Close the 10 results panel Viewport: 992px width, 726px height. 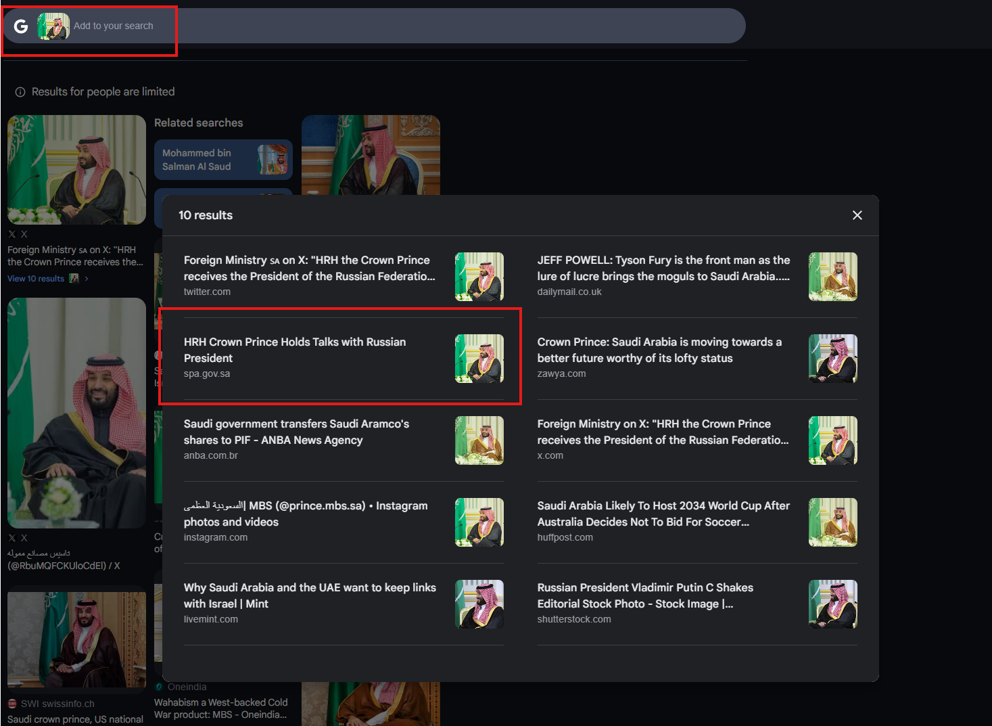pyautogui.click(x=857, y=215)
